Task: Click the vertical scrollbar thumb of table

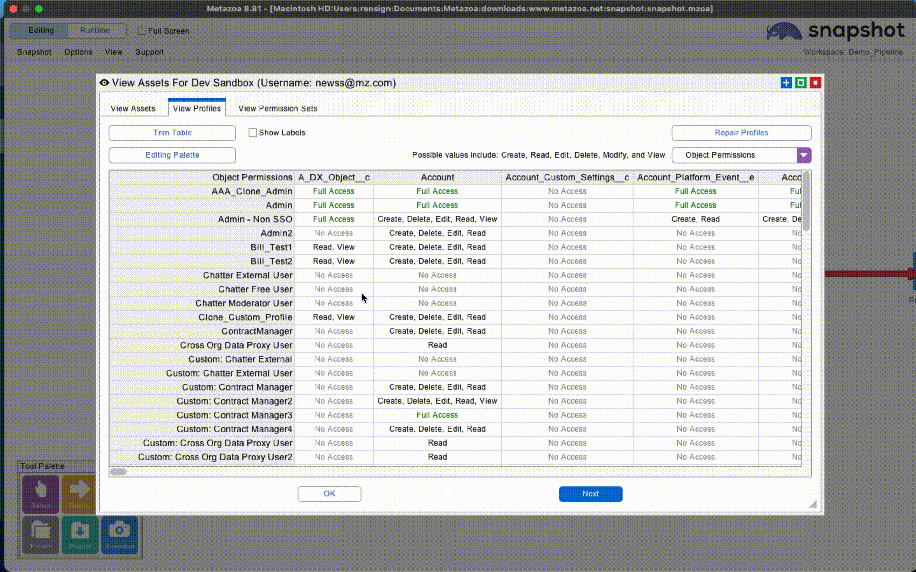Action: click(806, 201)
